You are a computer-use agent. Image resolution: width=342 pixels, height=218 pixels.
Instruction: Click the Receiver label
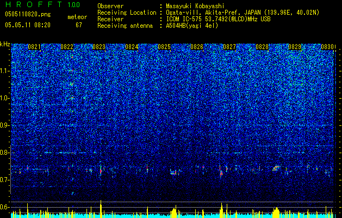tap(110, 19)
